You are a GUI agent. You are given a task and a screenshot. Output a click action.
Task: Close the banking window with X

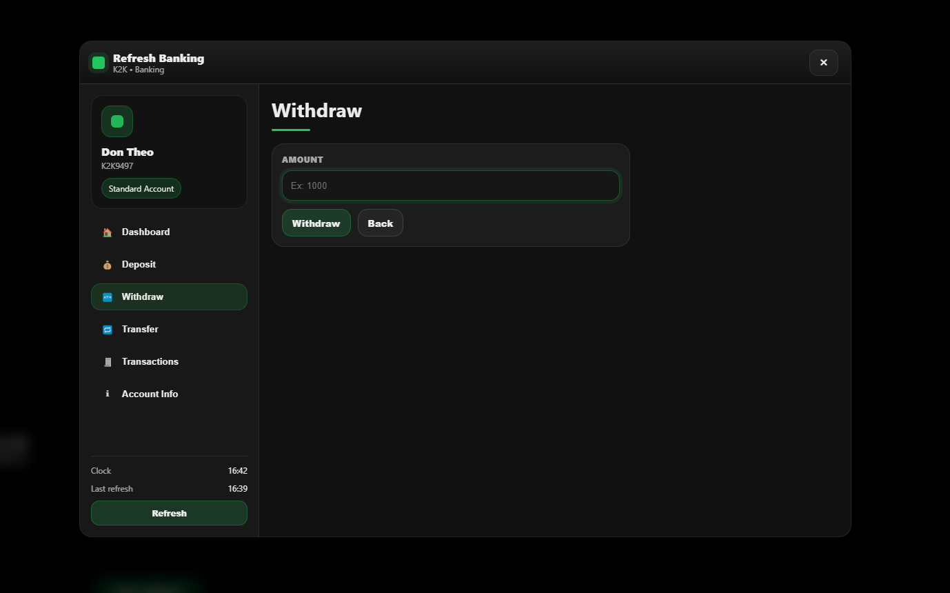point(823,63)
